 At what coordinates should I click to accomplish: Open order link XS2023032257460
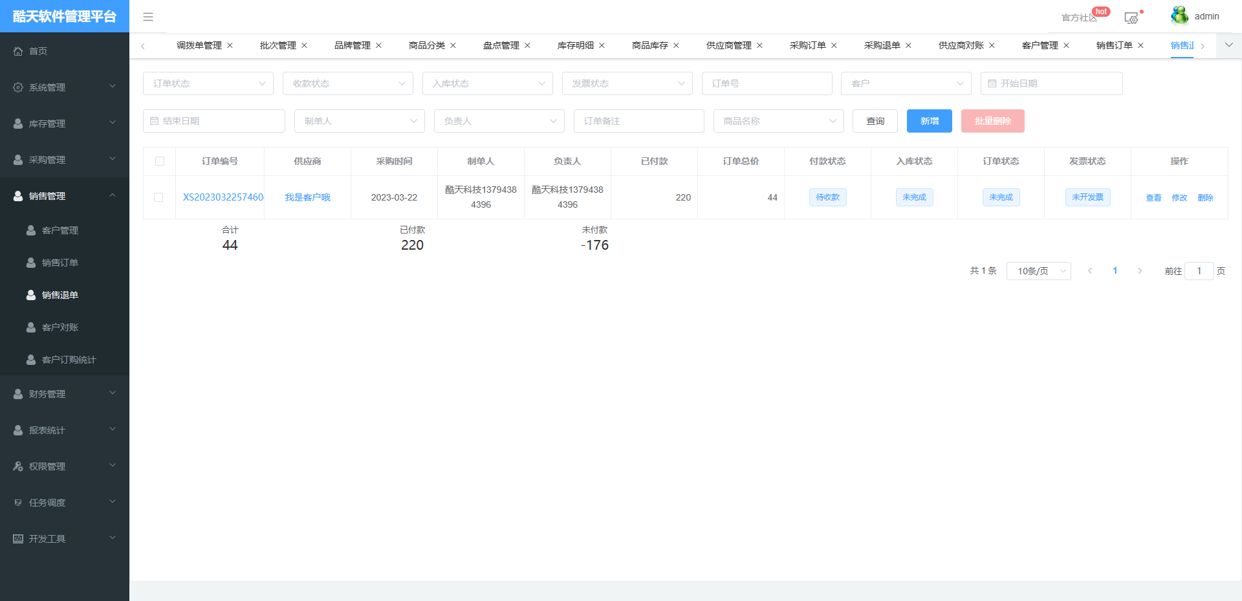pyautogui.click(x=223, y=197)
